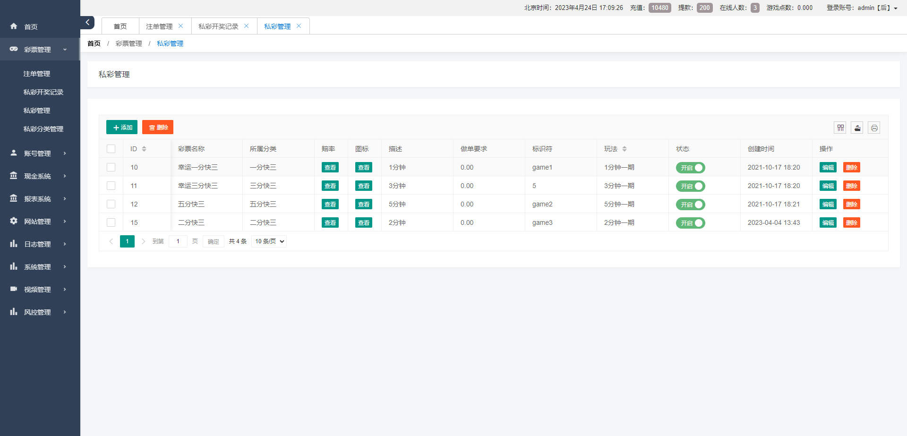Image resolution: width=907 pixels, height=436 pixels.
Task: Close the 注单管理 tab
Action: [180, 26]
